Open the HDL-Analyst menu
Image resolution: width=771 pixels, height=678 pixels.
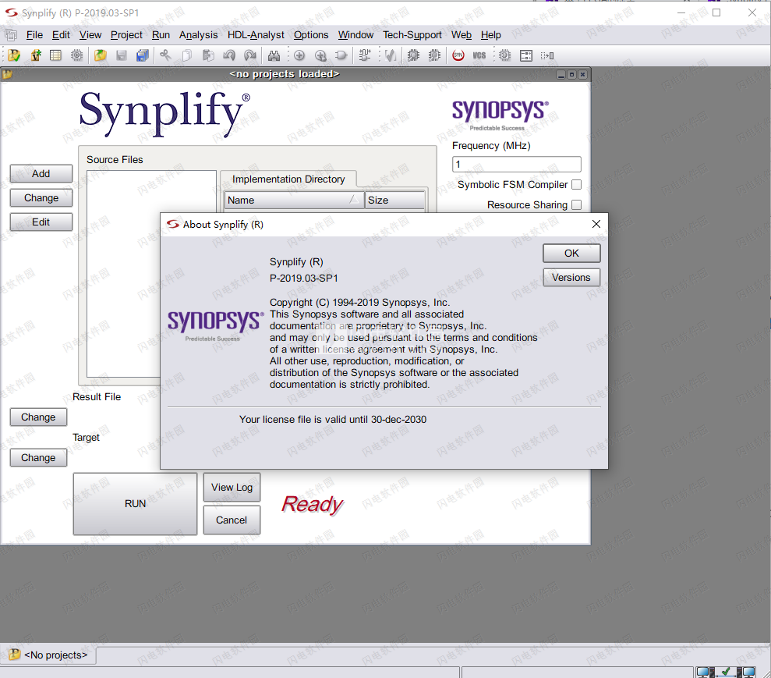(256, 35)
